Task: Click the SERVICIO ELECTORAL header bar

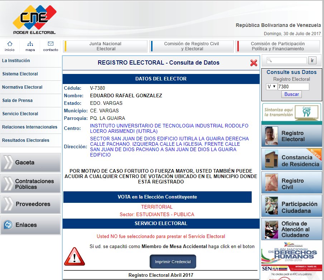Action: (161, 223)
